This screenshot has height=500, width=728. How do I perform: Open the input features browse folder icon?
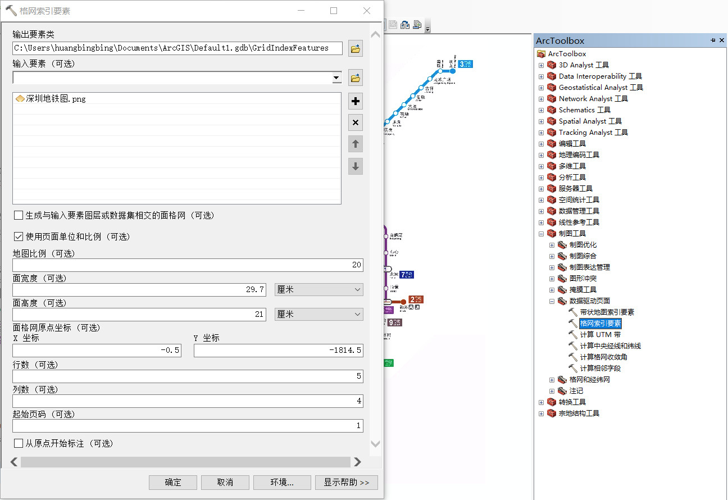coord(355,78)
